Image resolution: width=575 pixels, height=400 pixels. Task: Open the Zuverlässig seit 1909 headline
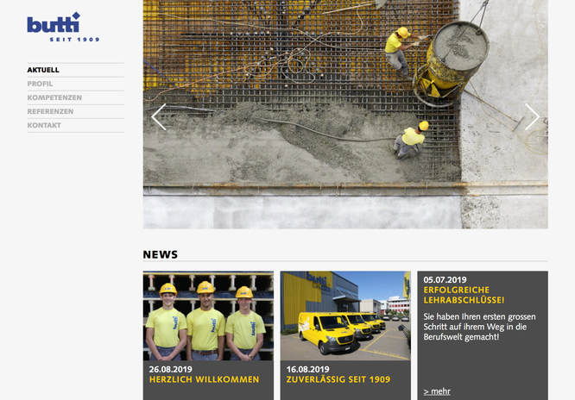coord(338,379)
